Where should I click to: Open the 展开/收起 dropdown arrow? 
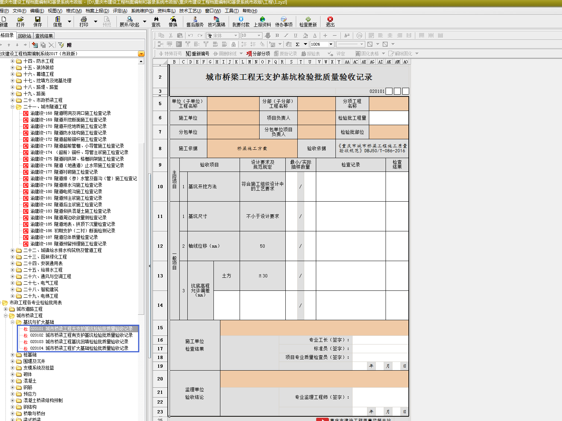pos(144,21)
